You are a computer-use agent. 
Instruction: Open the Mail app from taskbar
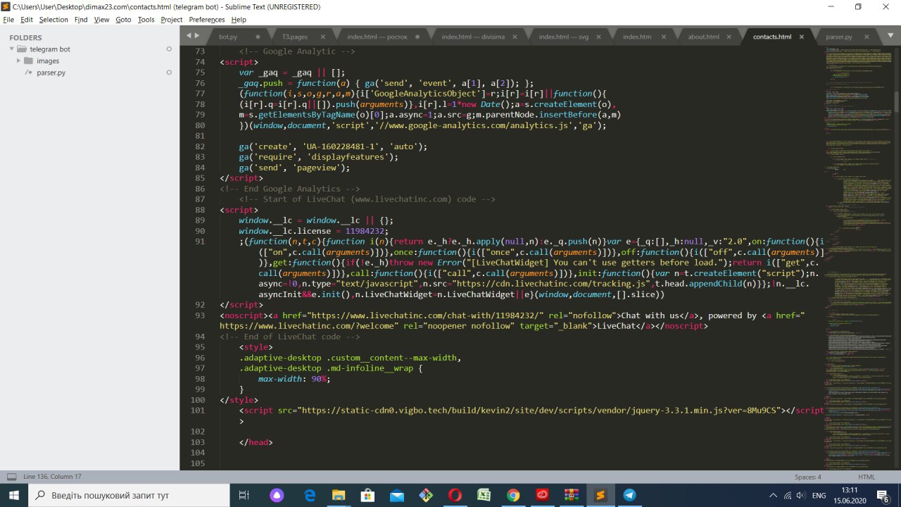click(397, 495)
